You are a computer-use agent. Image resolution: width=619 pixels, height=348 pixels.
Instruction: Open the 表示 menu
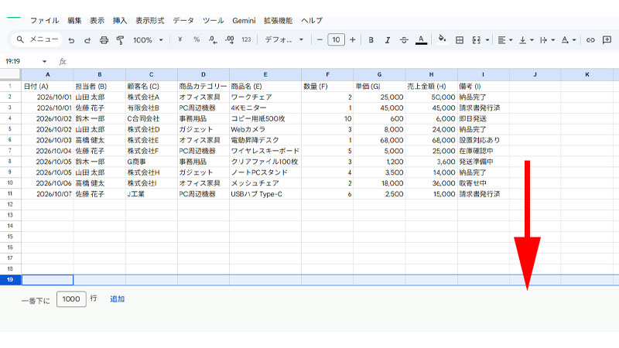pyautogui.click(x=97, y=21)
